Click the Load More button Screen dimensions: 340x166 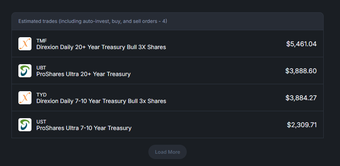coord(168,152)
